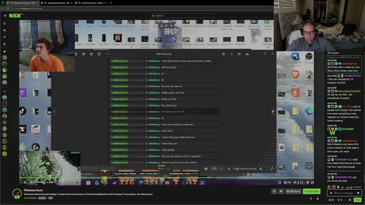365x205 pixels.
Task: Open the Browse icon in Kick sidebar
Action: point(5,30)
